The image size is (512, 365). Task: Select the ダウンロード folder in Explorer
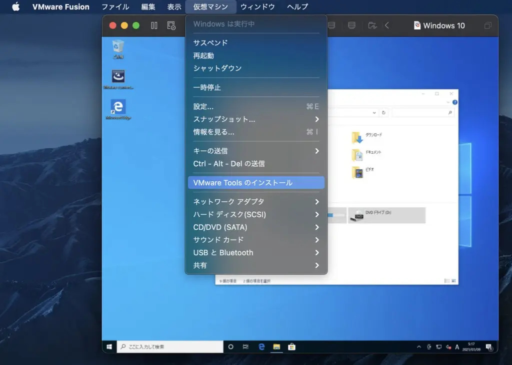point(366,138)
